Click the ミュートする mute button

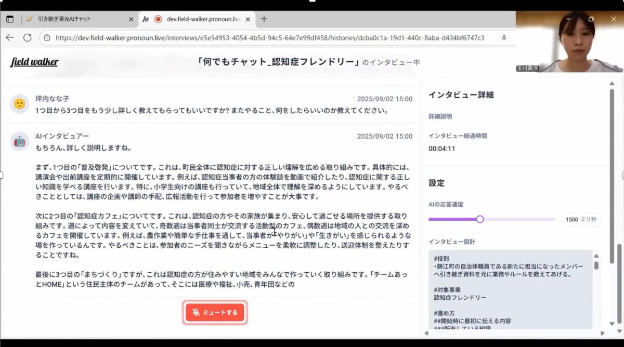[215, 312]
